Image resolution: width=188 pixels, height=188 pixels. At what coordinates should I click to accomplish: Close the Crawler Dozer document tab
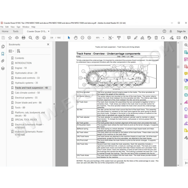point(49,31)
